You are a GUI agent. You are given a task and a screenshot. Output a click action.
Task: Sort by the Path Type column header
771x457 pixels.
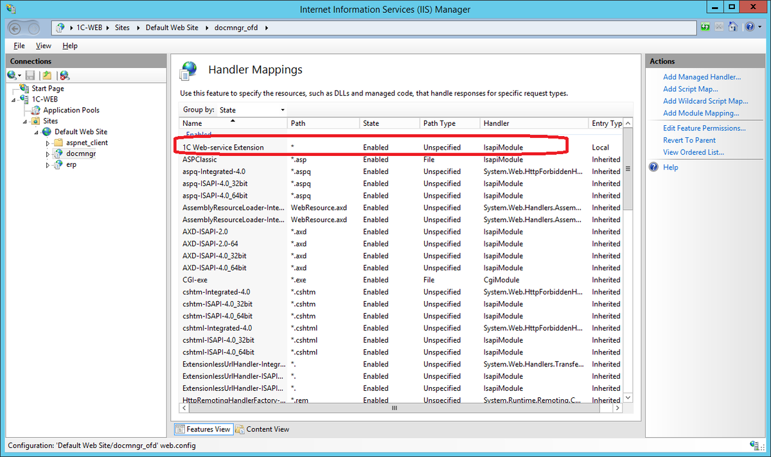click(x=450, y=123)
